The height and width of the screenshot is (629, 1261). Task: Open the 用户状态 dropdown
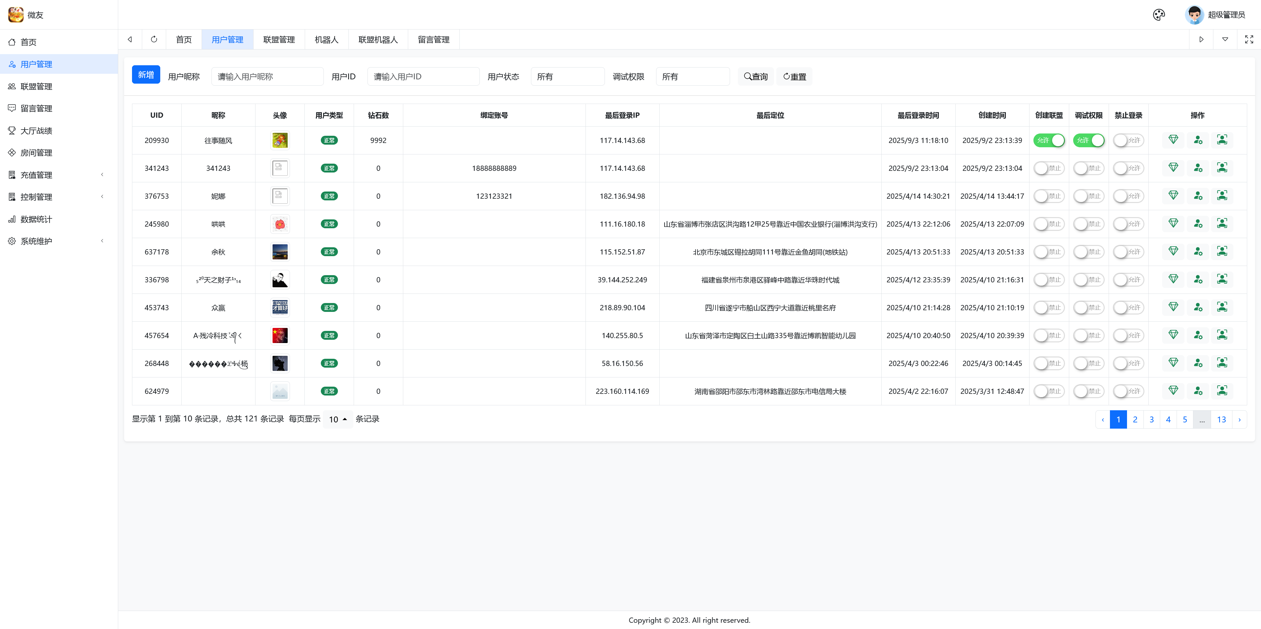tap(567, 77)
